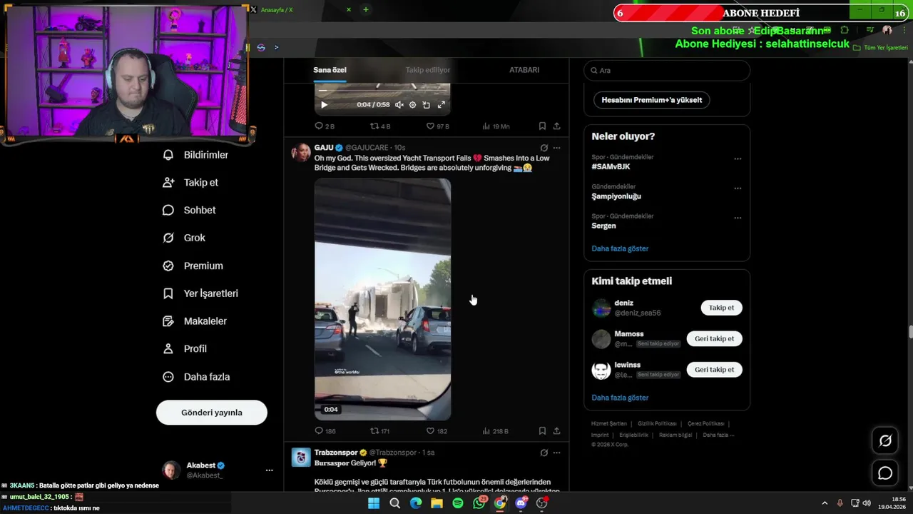Open Tüm Yer İşaretleri bookmarks folder
The image size is (913, 514).
[881, 48]
